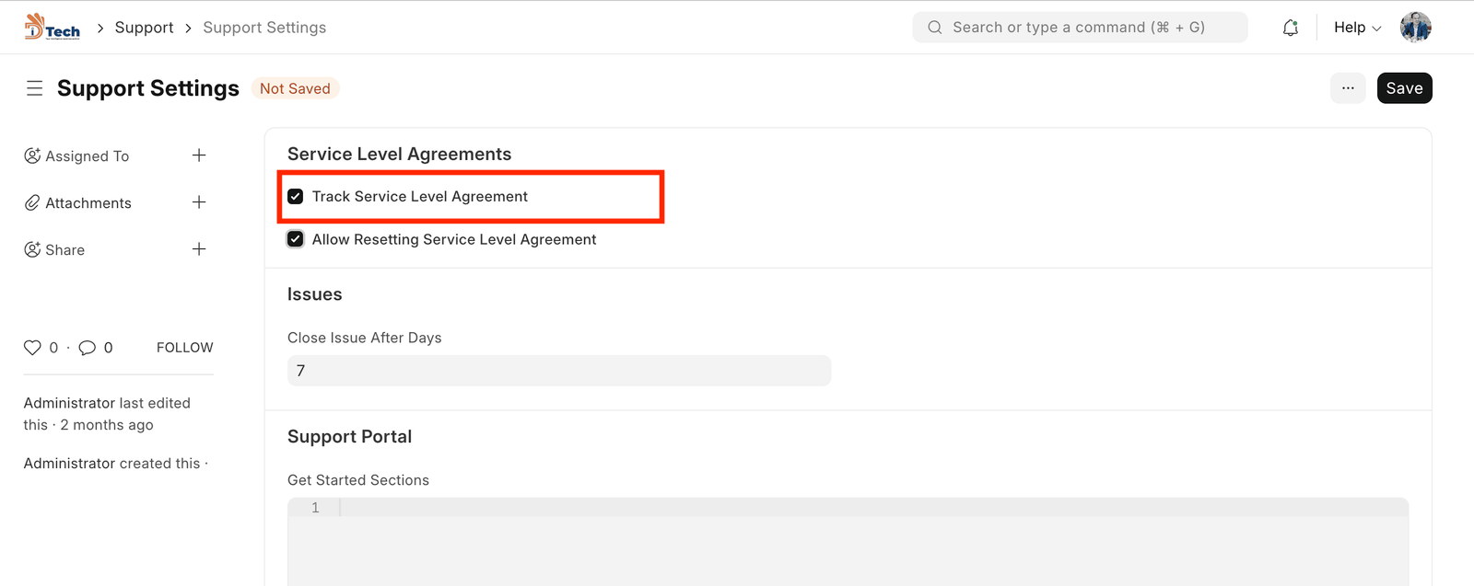Add an attachment with plus icon
The height and width of the screenshot is (586, 1474).
point(199,202)
